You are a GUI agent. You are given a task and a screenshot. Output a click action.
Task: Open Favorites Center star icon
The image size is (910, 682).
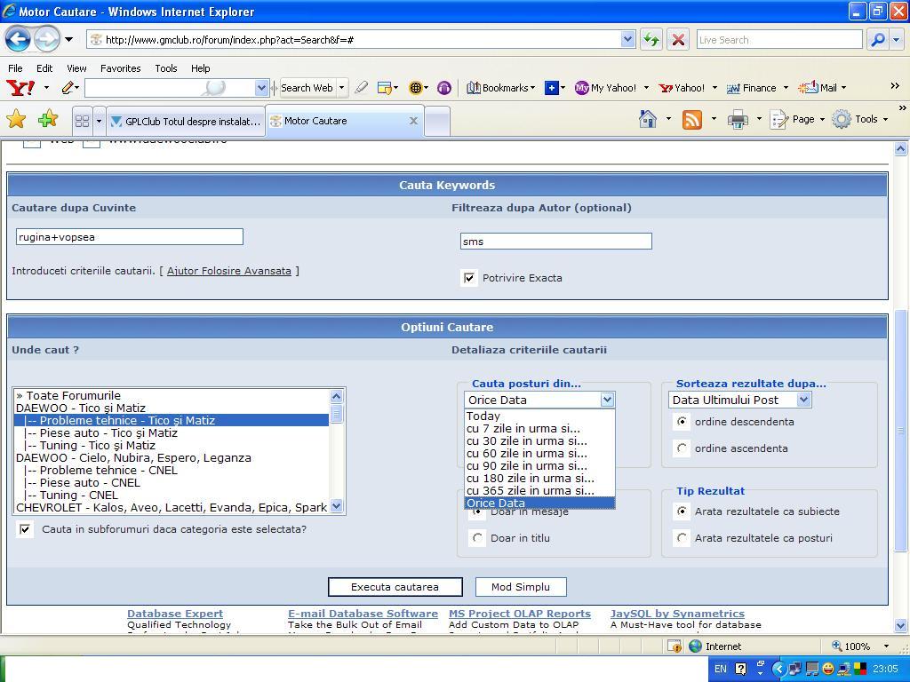coord(16,120)
